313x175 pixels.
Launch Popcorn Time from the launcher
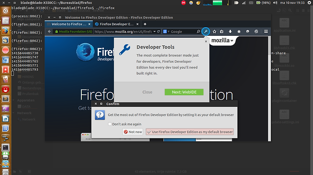coord(5,79)
